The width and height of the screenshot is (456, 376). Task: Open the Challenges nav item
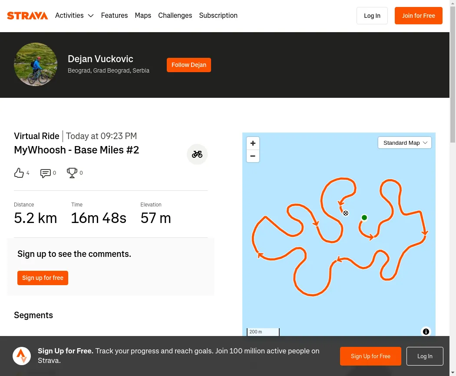(175, 15)
